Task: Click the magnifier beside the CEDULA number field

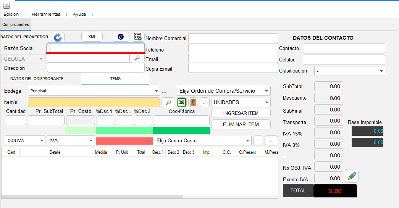Action: [137, 58]
